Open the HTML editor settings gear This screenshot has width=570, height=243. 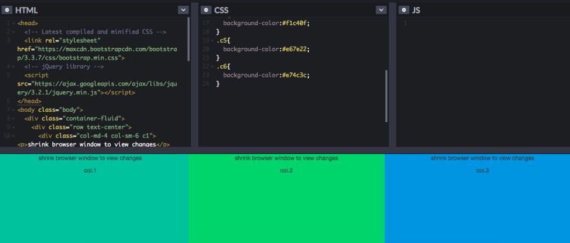click(7, 10)
